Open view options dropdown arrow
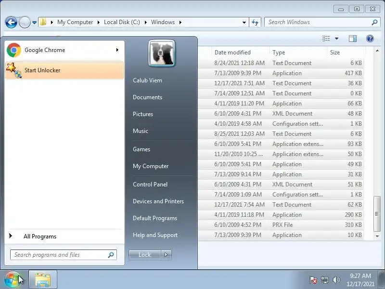This screenshot has height=289, width=385. pos(336,39)
